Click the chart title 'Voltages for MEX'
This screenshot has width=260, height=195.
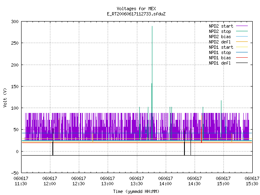tap(136, 9)
